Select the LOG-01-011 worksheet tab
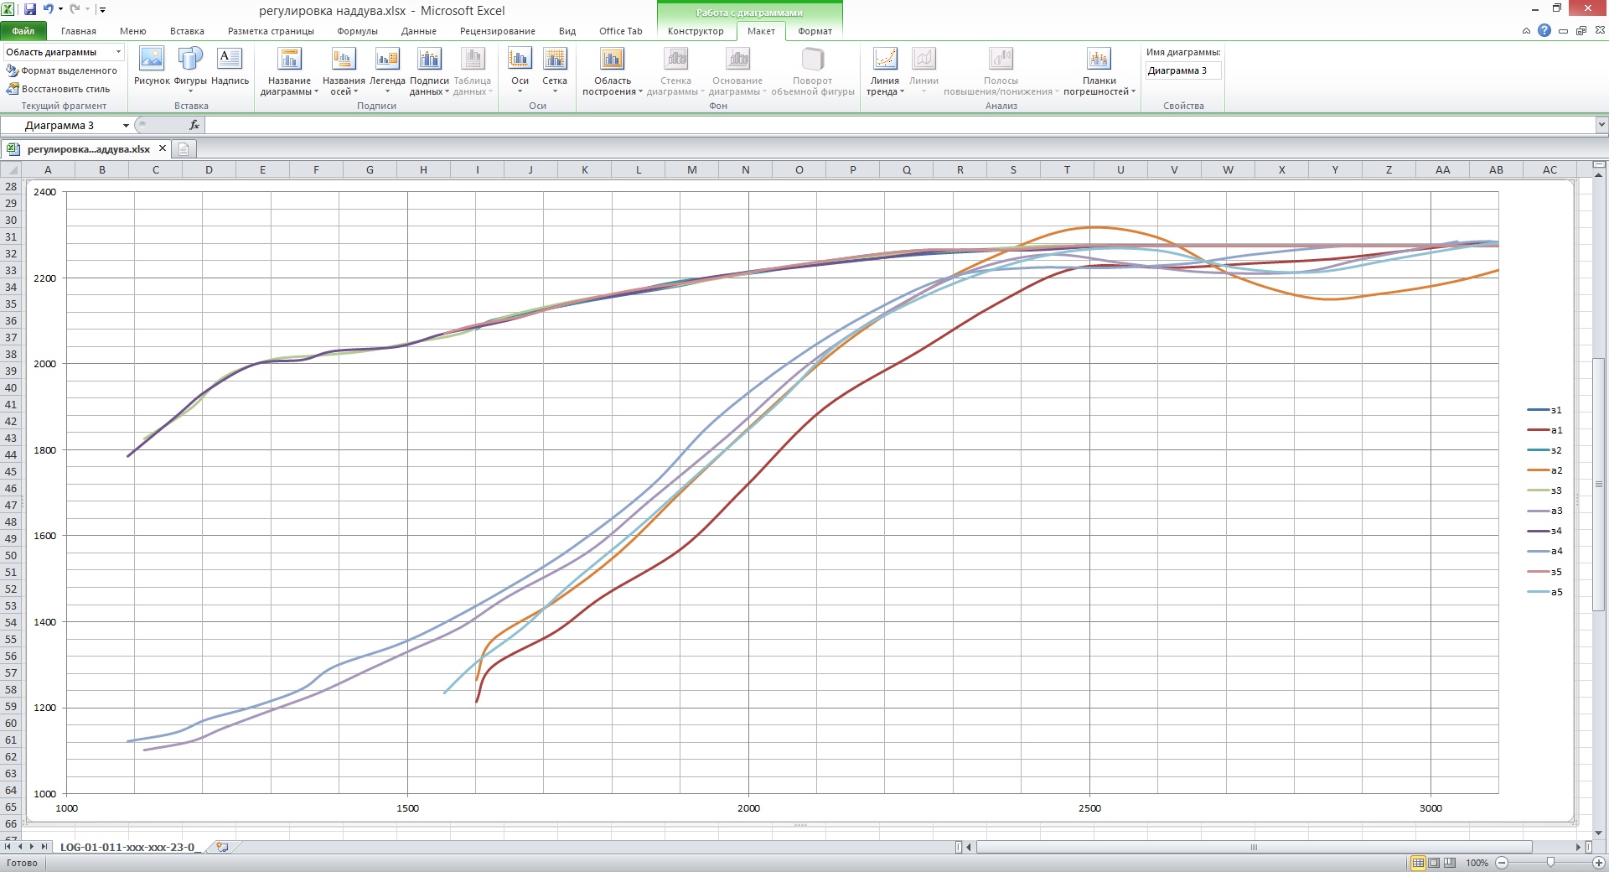This screenshot has width=1609, height=872. 129,847
